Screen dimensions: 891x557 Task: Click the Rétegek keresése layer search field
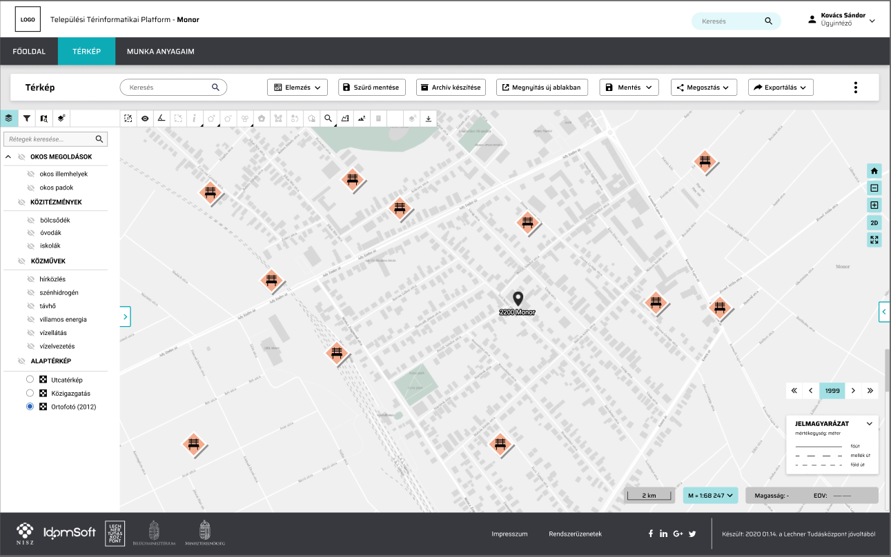[x=56, y=139]
